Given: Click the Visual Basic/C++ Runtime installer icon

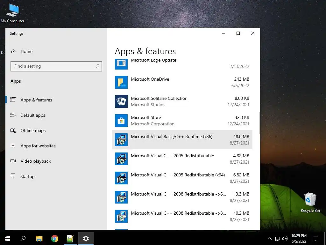Looking at the screenshot, I should point(121,140).
